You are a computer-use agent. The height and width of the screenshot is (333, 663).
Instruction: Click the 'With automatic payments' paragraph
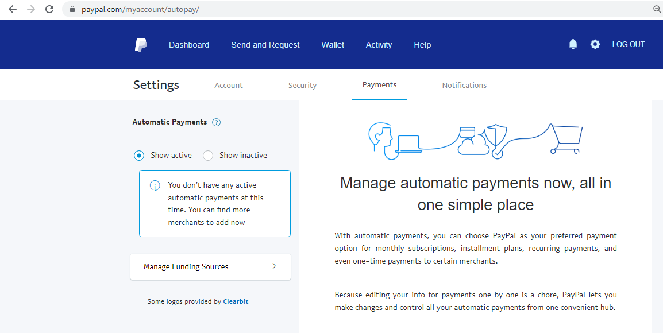click(476, 248)
